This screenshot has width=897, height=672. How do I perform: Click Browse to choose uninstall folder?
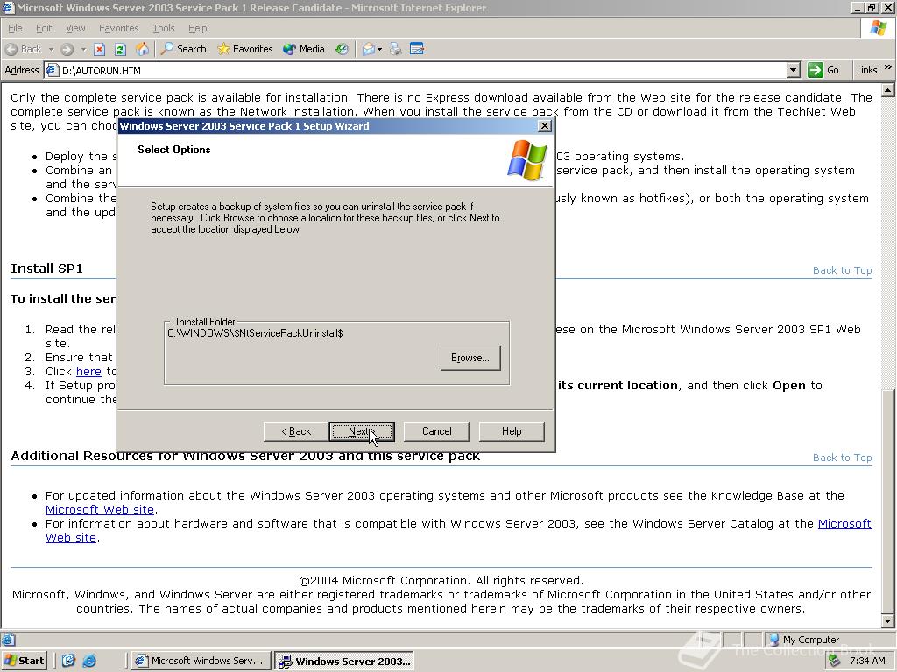tap(470, 358)
